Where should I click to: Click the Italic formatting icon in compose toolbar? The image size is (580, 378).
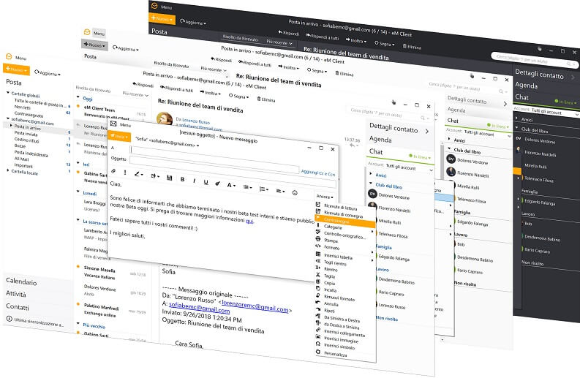[x=195, y=181]
